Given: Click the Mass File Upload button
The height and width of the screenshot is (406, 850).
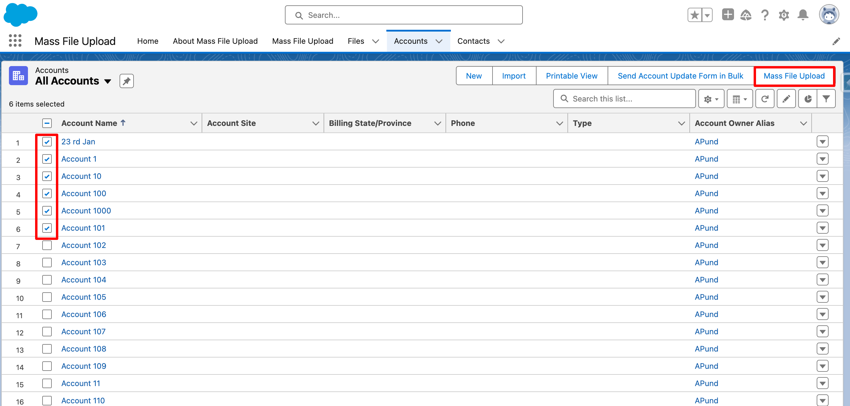Looking at the screenshot, I should (794, 76).
